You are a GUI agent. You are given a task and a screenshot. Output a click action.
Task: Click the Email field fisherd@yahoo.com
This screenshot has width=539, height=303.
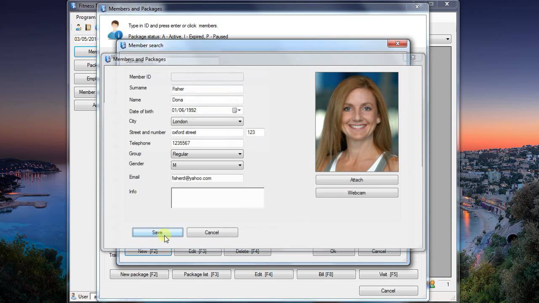[207, 178]
